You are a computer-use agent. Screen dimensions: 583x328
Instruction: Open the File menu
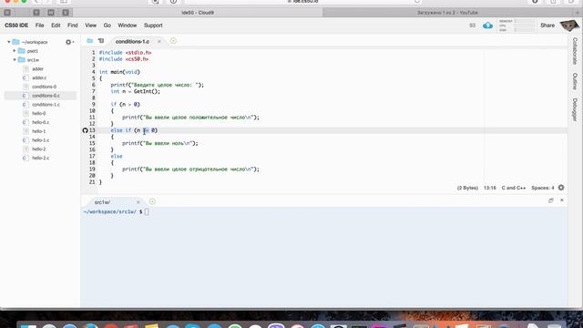[x=39, y=26]
